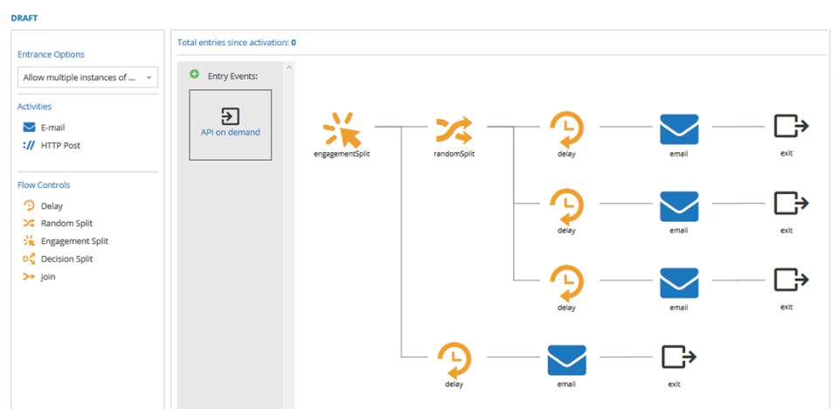Open the Entrance Options dropdown
Screen dimensions: 839x409
[x=87, y=78]
